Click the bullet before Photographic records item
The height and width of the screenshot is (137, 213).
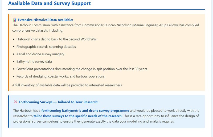[14, 47]
